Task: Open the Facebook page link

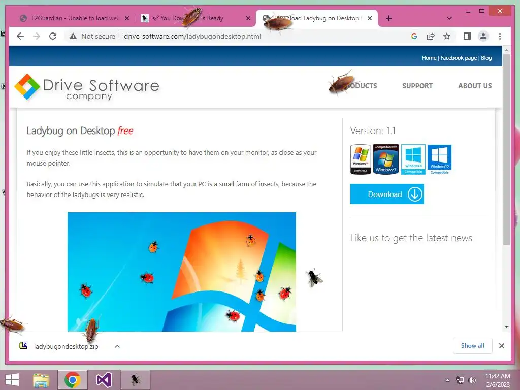Action: pyautogui.click(x=459, y=58)
